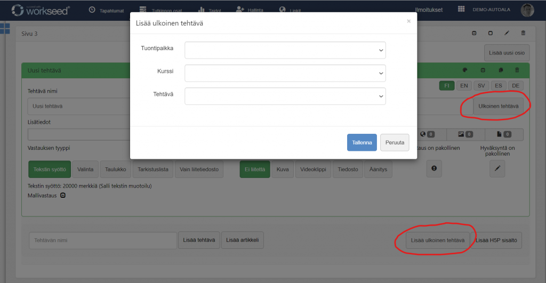The width and height of the screenshot is (546, 283).
Task: Click the Sivu 3 pencil edit icon
Action: (507, 34)
